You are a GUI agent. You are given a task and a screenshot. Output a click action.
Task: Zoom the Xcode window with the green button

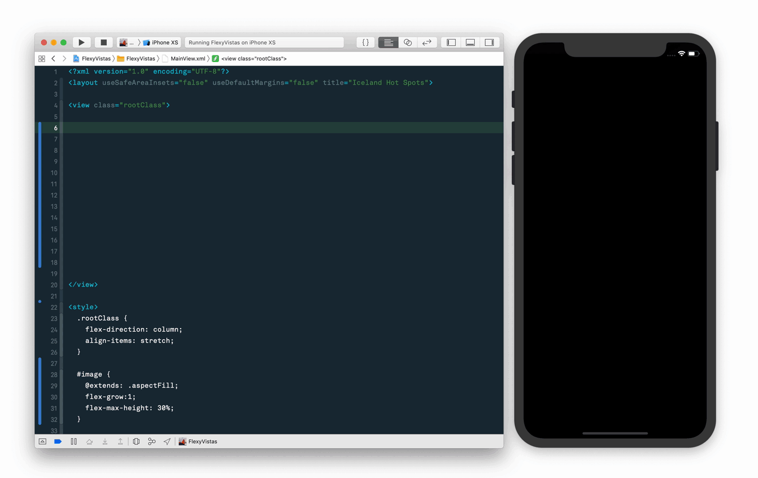[x=63, y=43]
